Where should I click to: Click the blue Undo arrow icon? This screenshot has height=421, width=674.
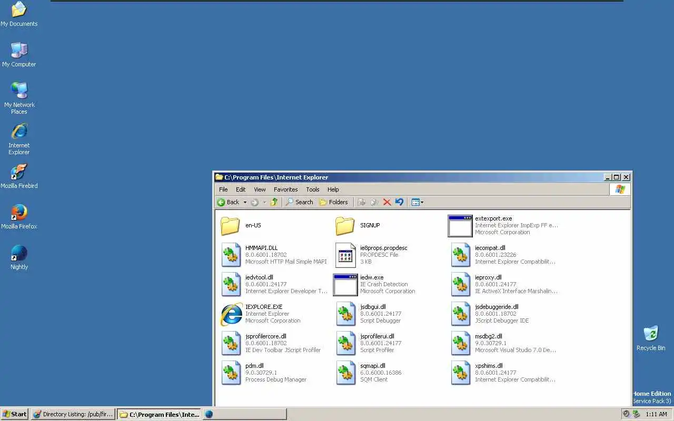(x=399, y=202)
